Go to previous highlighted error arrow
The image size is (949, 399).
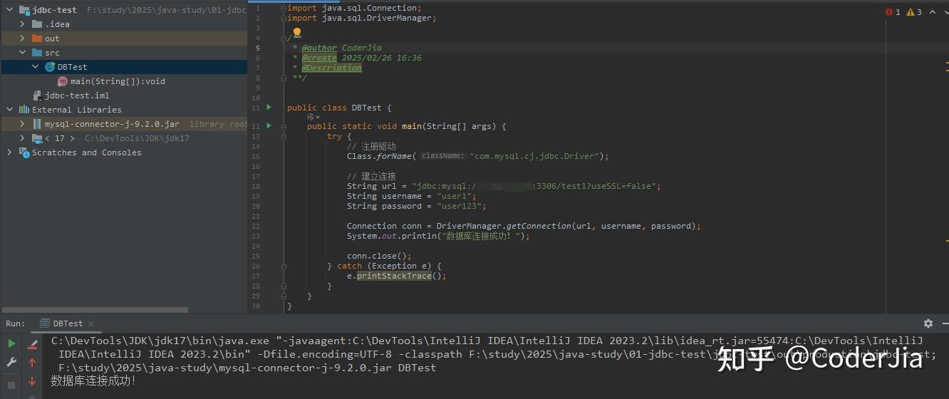[x=931, y=12]
